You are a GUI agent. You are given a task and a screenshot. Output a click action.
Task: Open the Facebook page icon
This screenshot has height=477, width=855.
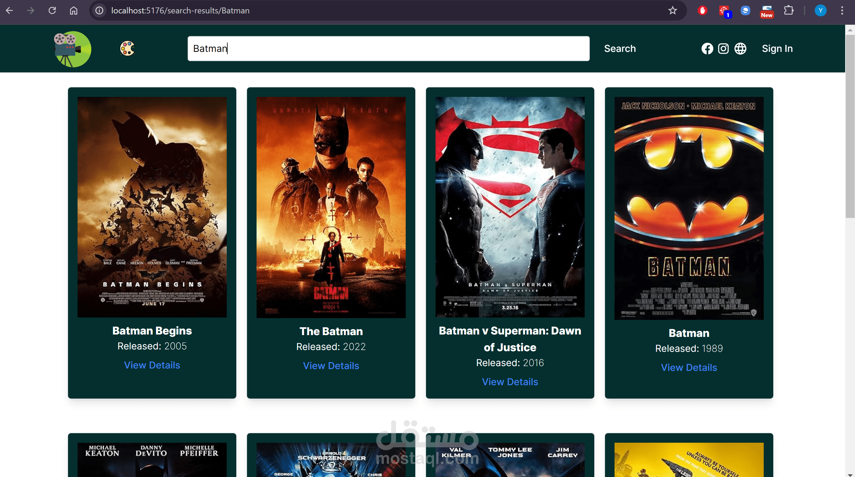pos(707,48)
